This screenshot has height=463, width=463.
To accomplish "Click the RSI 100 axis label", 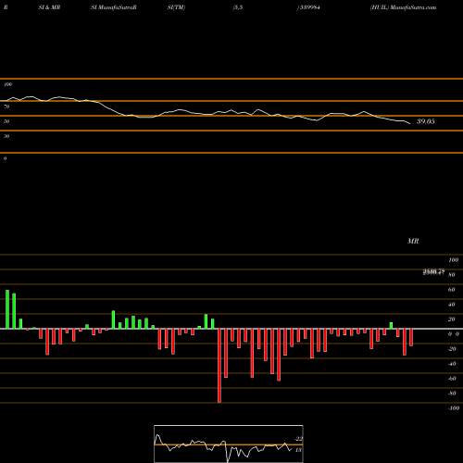I will 7,84.
